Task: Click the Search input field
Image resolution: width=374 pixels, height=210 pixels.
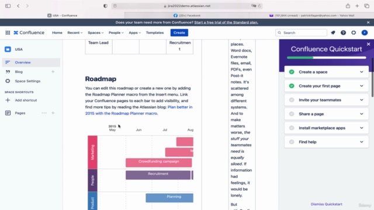Action: point(301,33)
